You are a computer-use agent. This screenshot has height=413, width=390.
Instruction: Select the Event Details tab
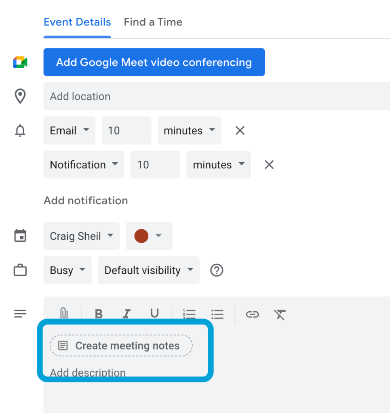coord(77,22)
